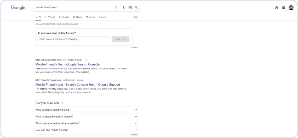This screenshot has height=138, width=298.
Task: Open search by image camera icon
Action: [x=130, y=8]
